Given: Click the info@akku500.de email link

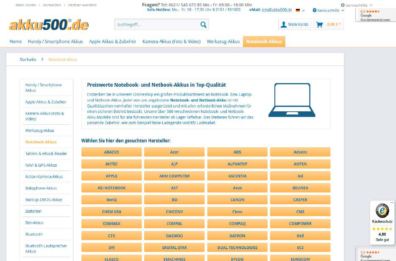Looking at the screenshot, I should tap(276, 10).
